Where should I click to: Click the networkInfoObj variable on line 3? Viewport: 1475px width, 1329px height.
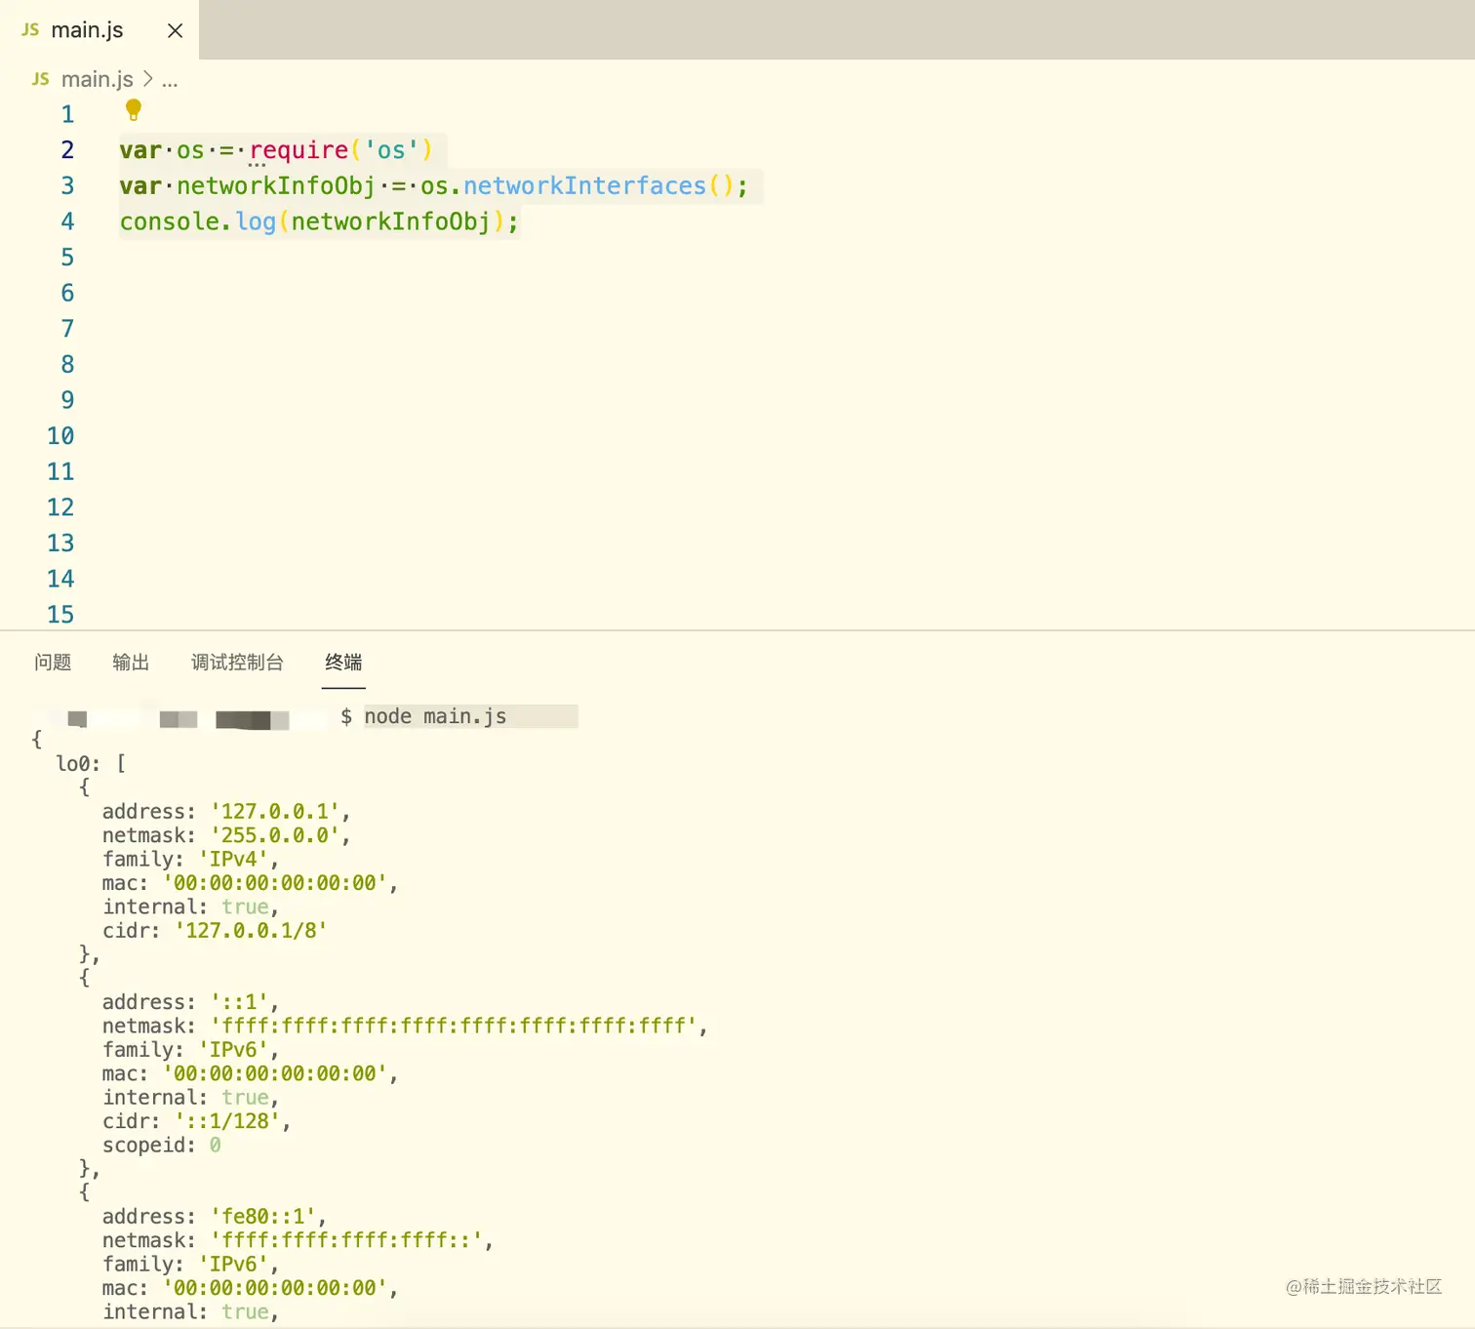pos(276,185)
